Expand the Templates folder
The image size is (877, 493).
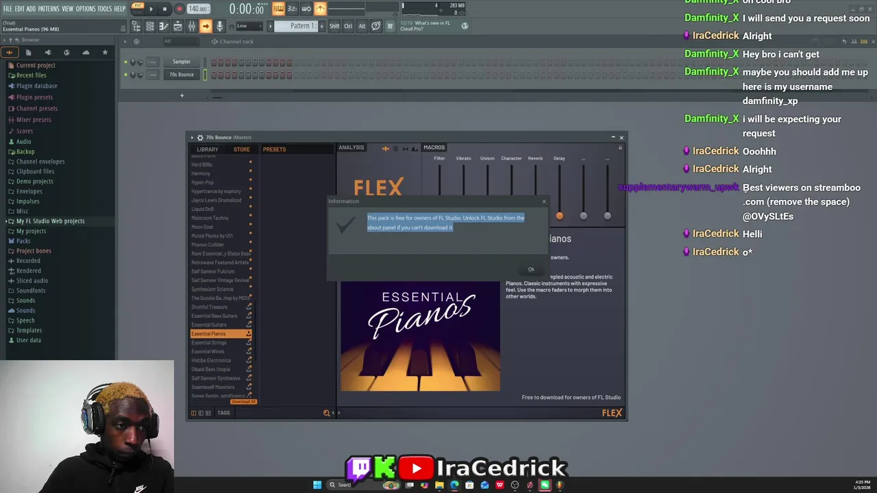click(29, 330)
